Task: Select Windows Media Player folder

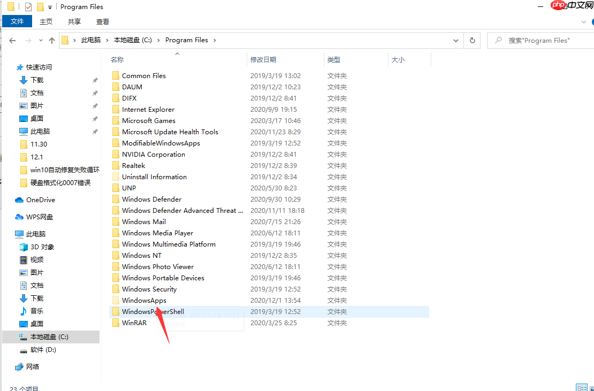Action: click(157, 233)
